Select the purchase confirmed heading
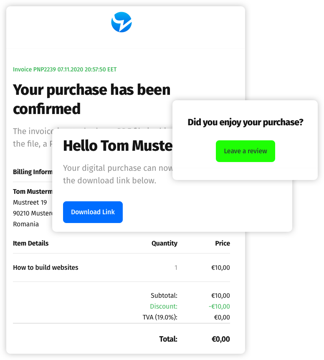This screenshot has height=360, width=324. pos(92,99)
